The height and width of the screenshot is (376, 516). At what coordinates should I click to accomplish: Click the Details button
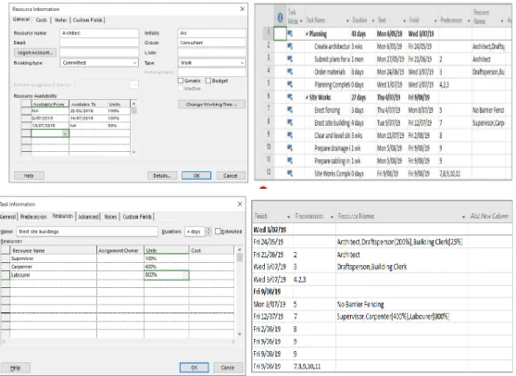162,176
